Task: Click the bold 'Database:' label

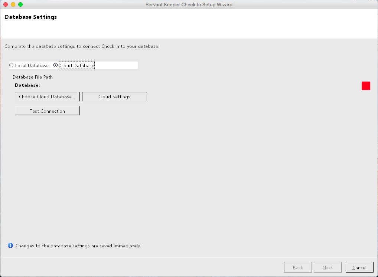Action: [x=27, y=85]
